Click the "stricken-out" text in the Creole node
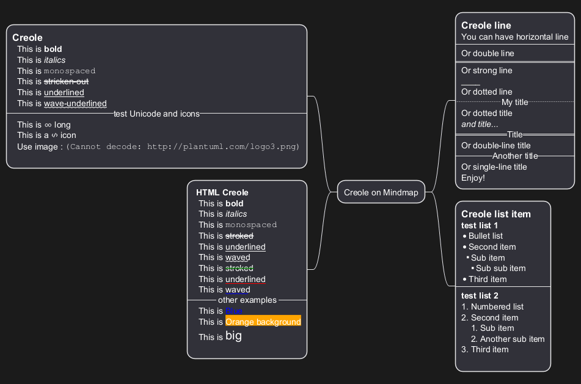Image resolution: width=581 pixels, height=384 pixels. click(66, 82)
